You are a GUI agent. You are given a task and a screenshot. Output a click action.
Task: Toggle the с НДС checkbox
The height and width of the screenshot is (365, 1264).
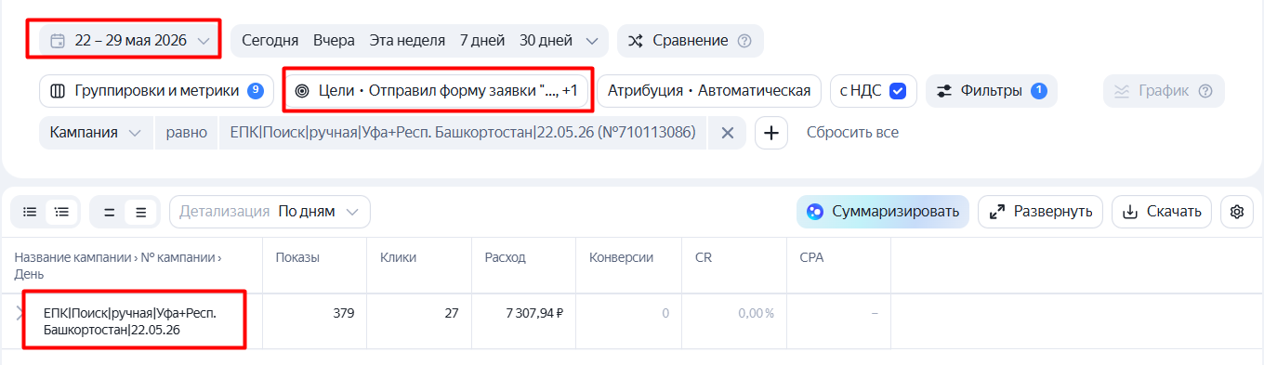898,91
